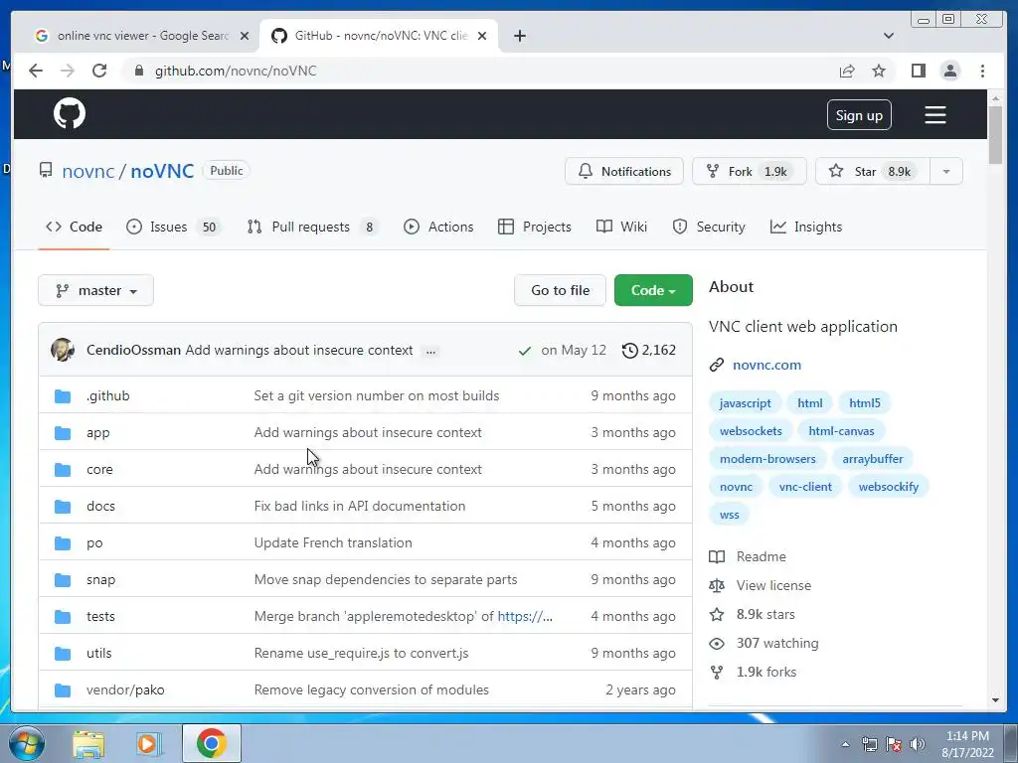1018x763 pixels.
Task: Click CendioOssman's avatar thumbnail
Action: click(x=63, y=350)
